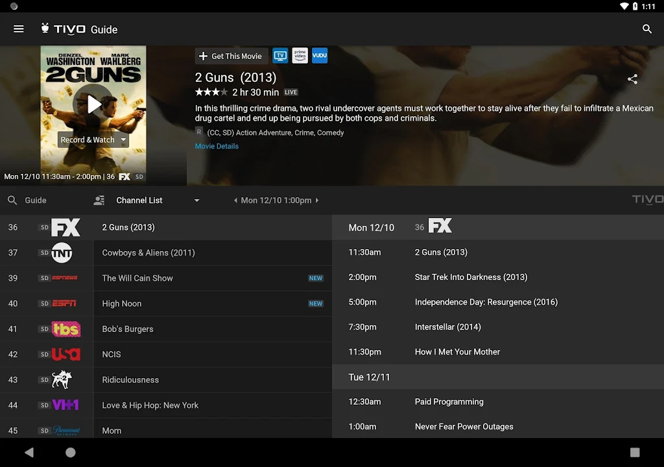The image size is (664, 467).
Task: Advance to next guide time slot
Action: (317, 200)
